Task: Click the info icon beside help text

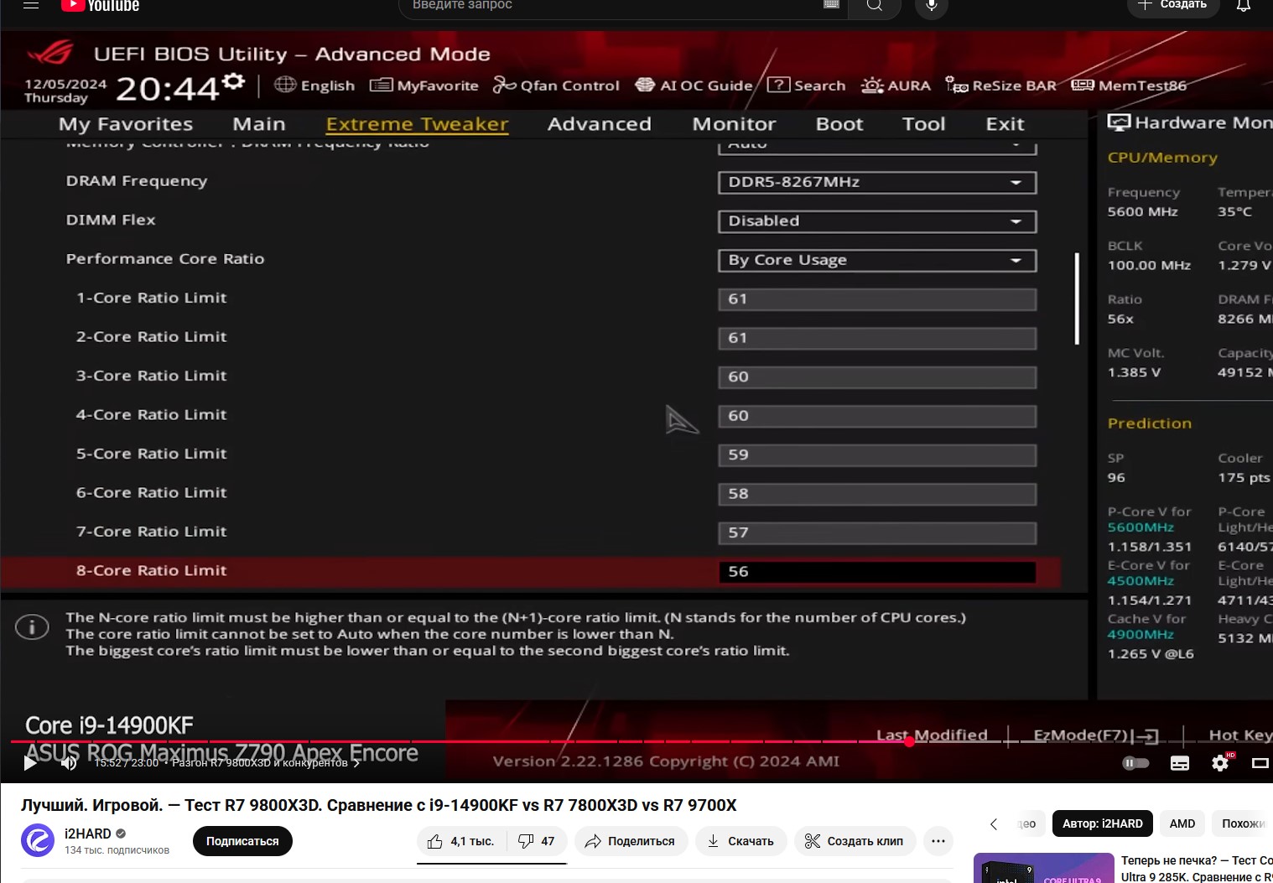Action: pyautogui.click(x=32, y=626)
